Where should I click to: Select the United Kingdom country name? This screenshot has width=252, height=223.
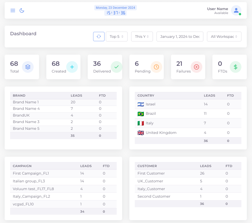(161, 133)
